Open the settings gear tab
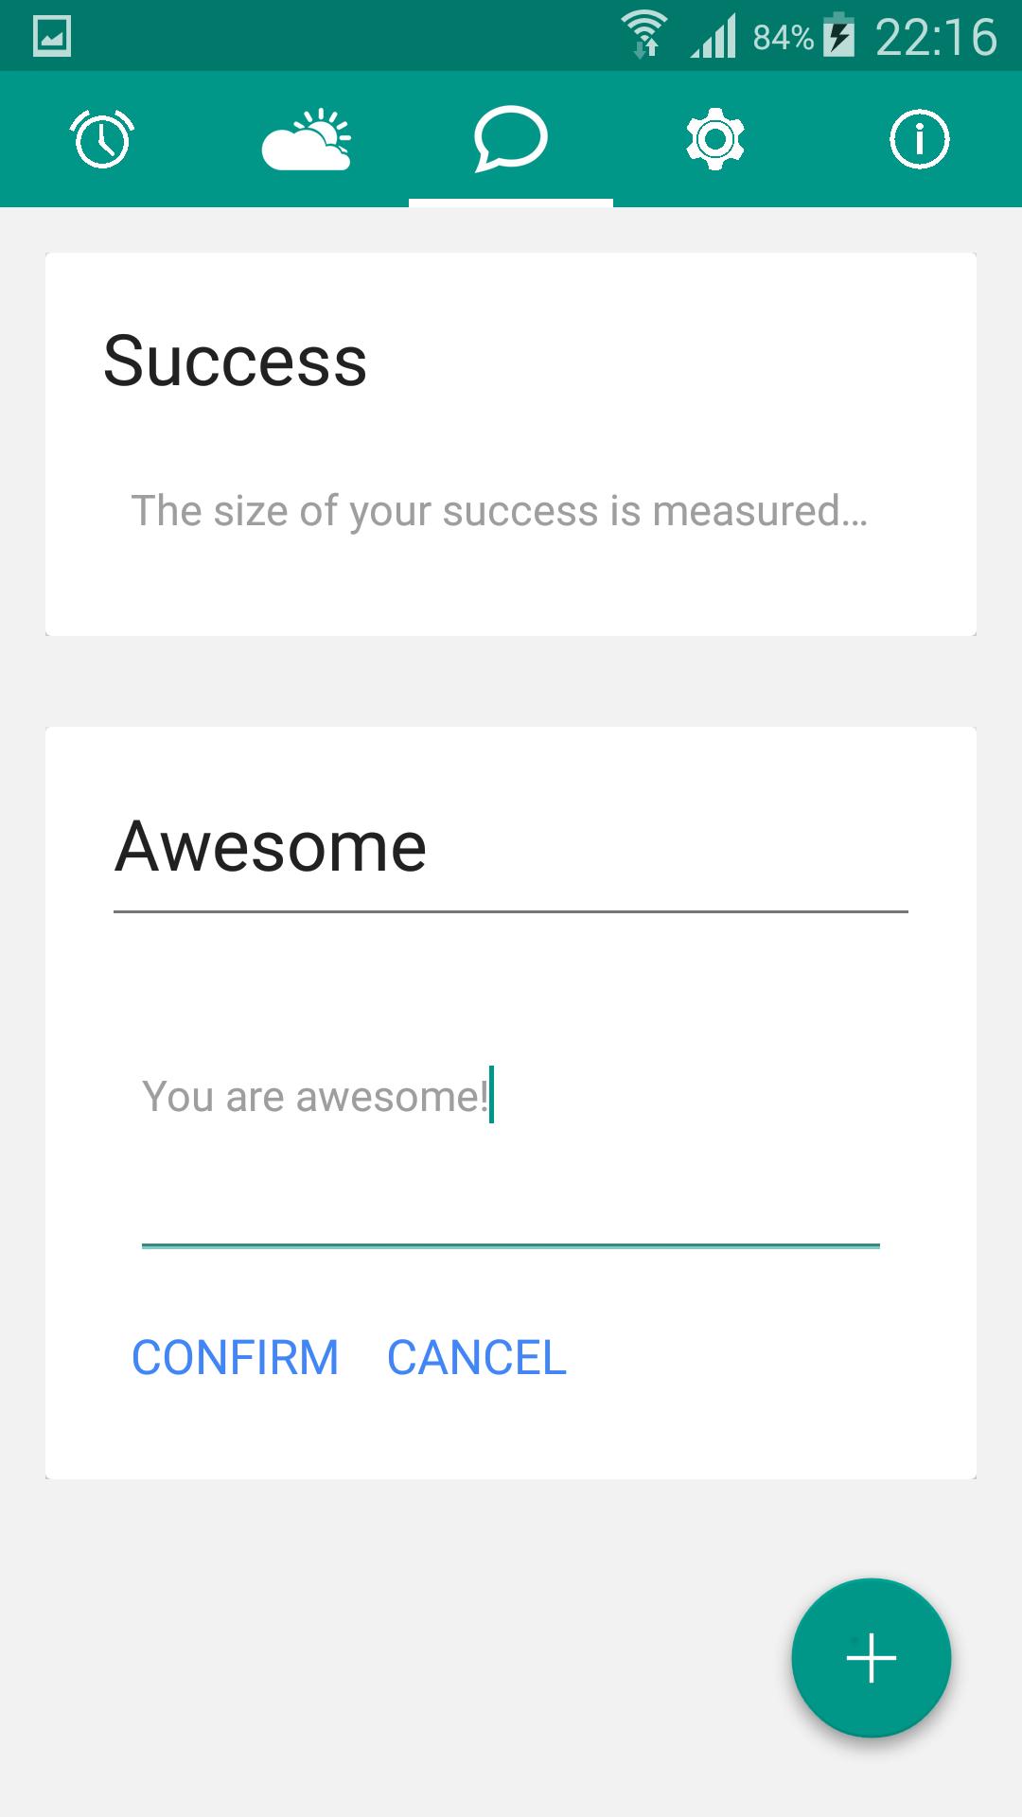 (715, 139)
